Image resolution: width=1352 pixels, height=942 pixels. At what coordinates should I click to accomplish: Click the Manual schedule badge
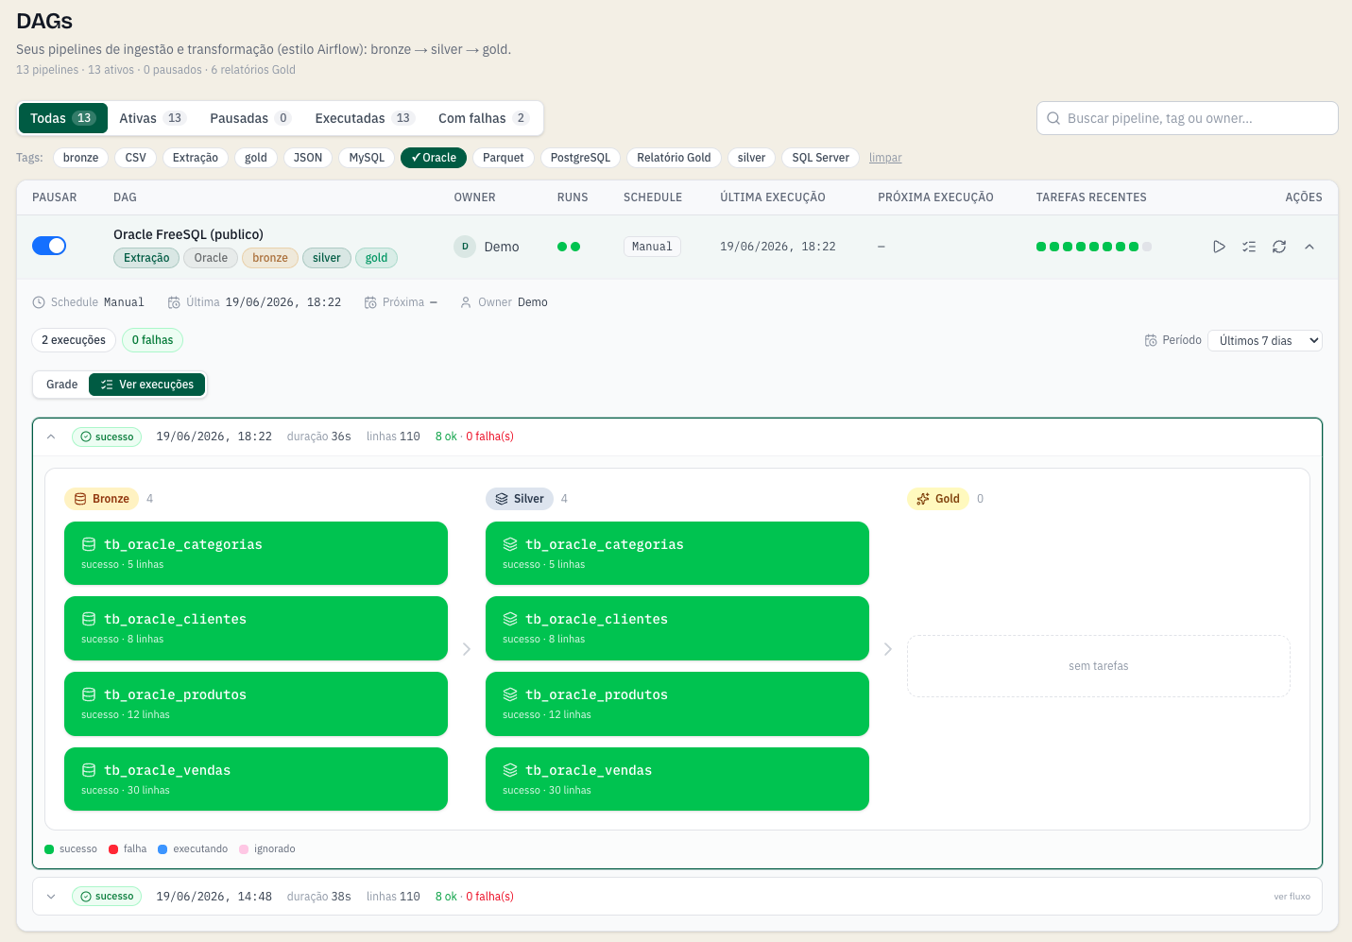[x=652, y=247]
